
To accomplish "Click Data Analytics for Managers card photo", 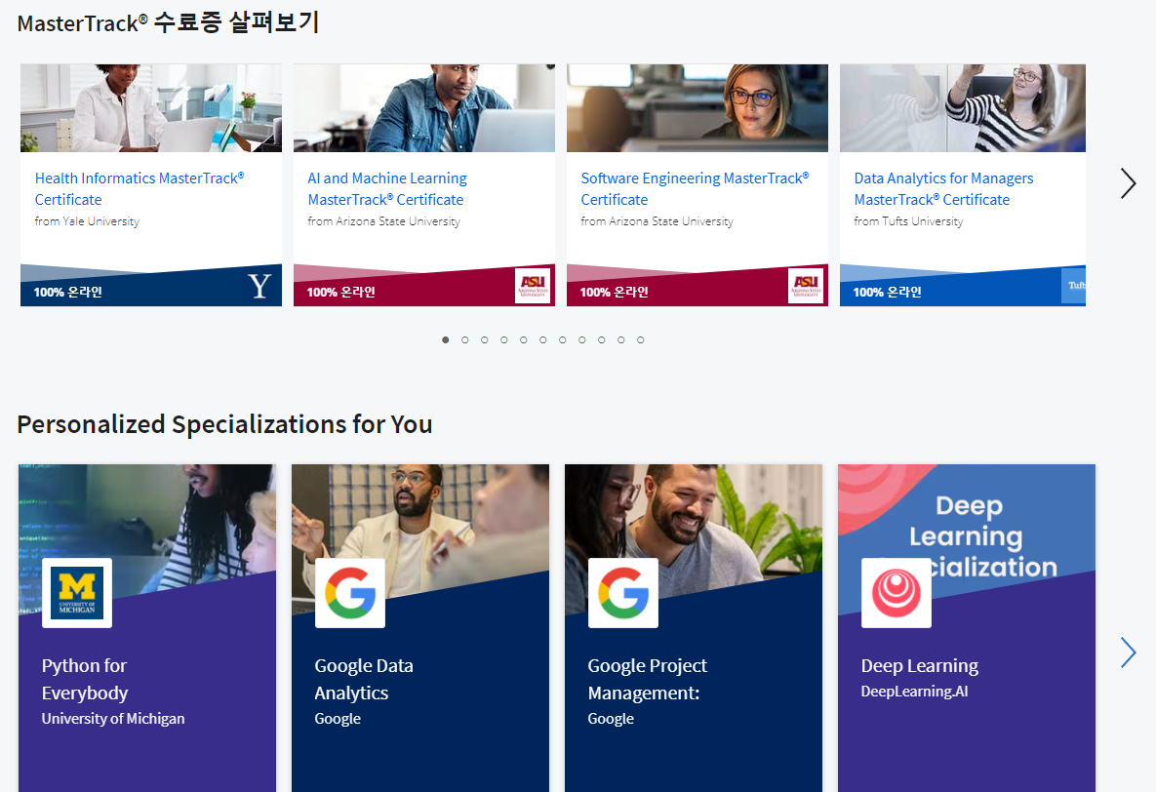I will pos(962,108).
